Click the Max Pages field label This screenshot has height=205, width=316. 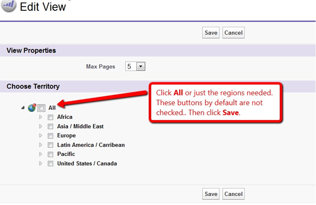tap(100, 66)
